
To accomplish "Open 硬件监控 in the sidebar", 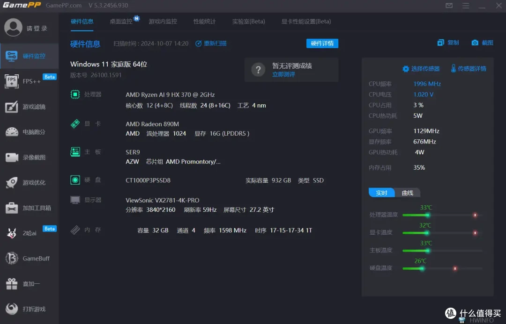I will point(29,56).
